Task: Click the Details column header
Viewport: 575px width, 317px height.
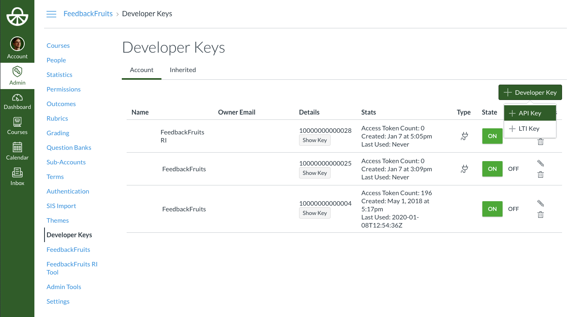Action: point(309,112)
